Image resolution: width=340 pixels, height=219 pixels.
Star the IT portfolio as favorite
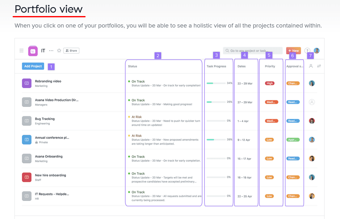pos(59,51)
